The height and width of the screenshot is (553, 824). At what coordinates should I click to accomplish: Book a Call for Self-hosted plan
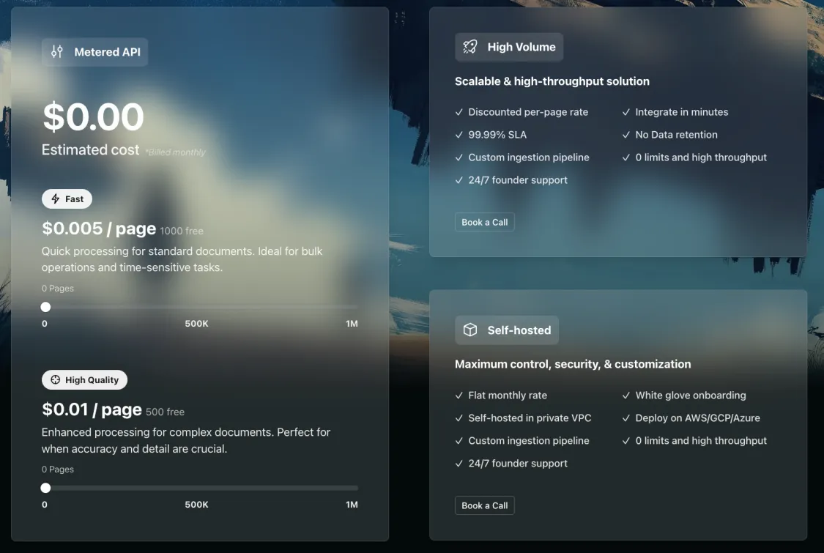484,505
